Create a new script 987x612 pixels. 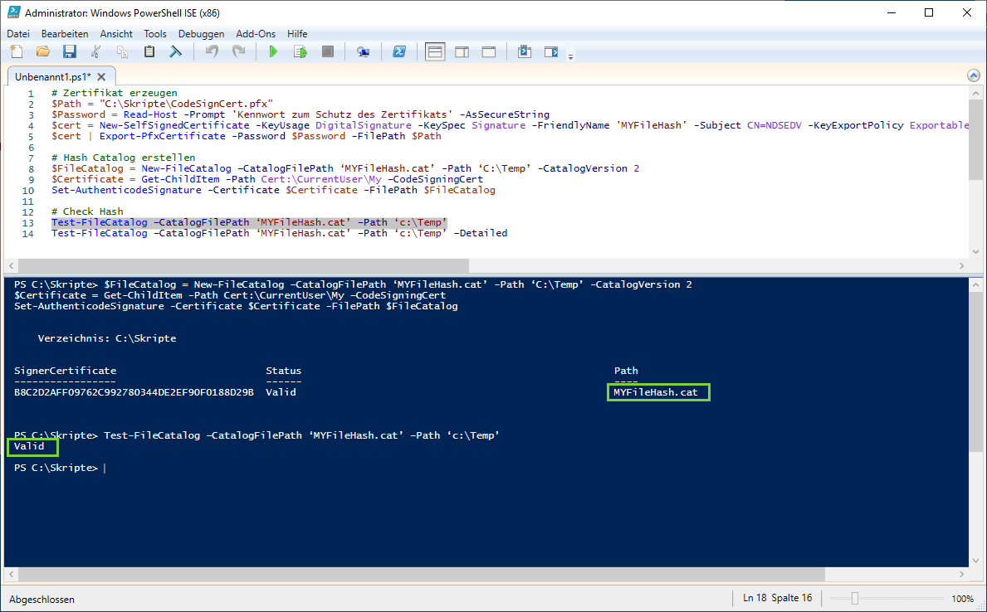click(16, 51)
